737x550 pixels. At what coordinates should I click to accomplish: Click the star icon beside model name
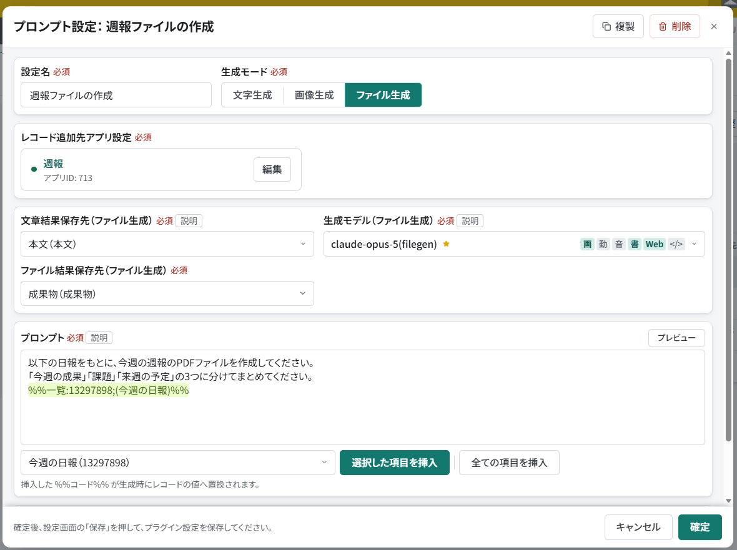coord(446,243)
